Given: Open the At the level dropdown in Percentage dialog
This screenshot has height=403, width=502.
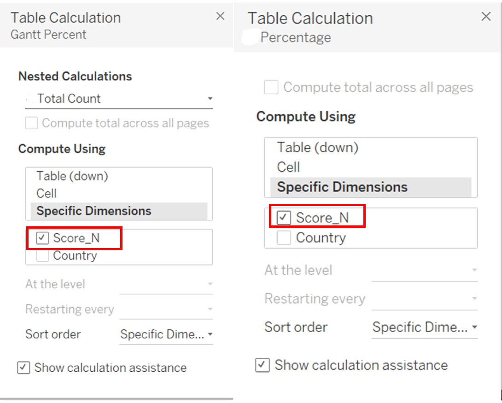Looking at the screenshot, I should (424, 271).
